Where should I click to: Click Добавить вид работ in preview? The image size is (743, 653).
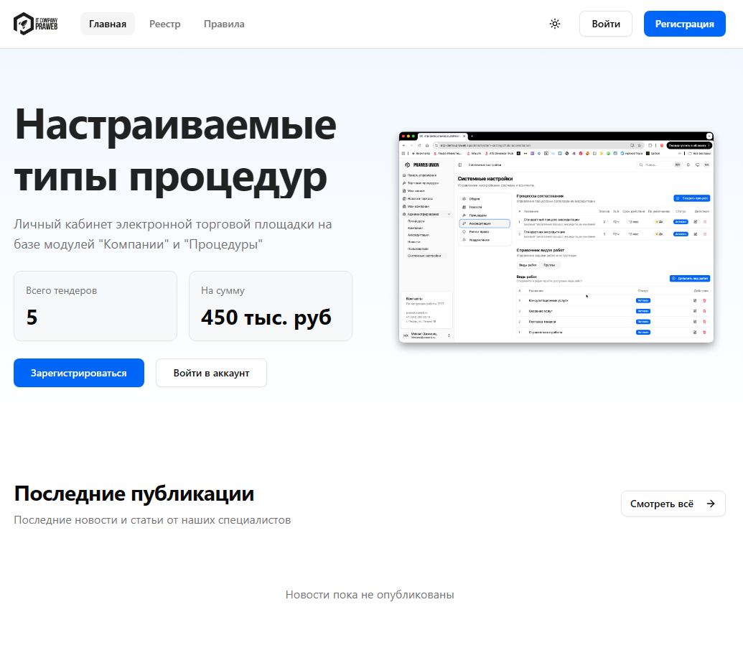(x=689, y=278)
